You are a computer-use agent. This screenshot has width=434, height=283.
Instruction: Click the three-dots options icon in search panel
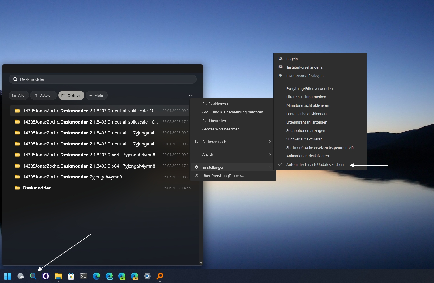pos(191,95)
